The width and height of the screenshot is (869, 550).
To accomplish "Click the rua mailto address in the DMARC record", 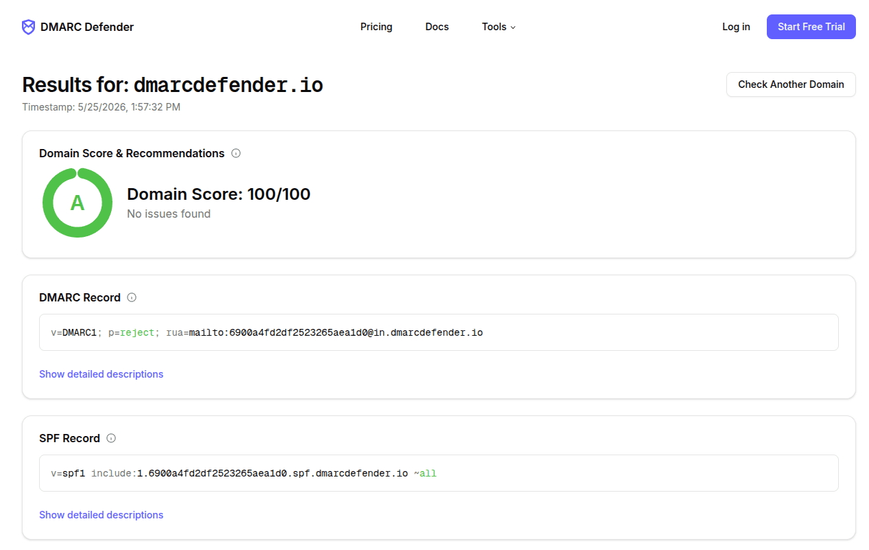I will pyautogui.click(x=336, y=333).
